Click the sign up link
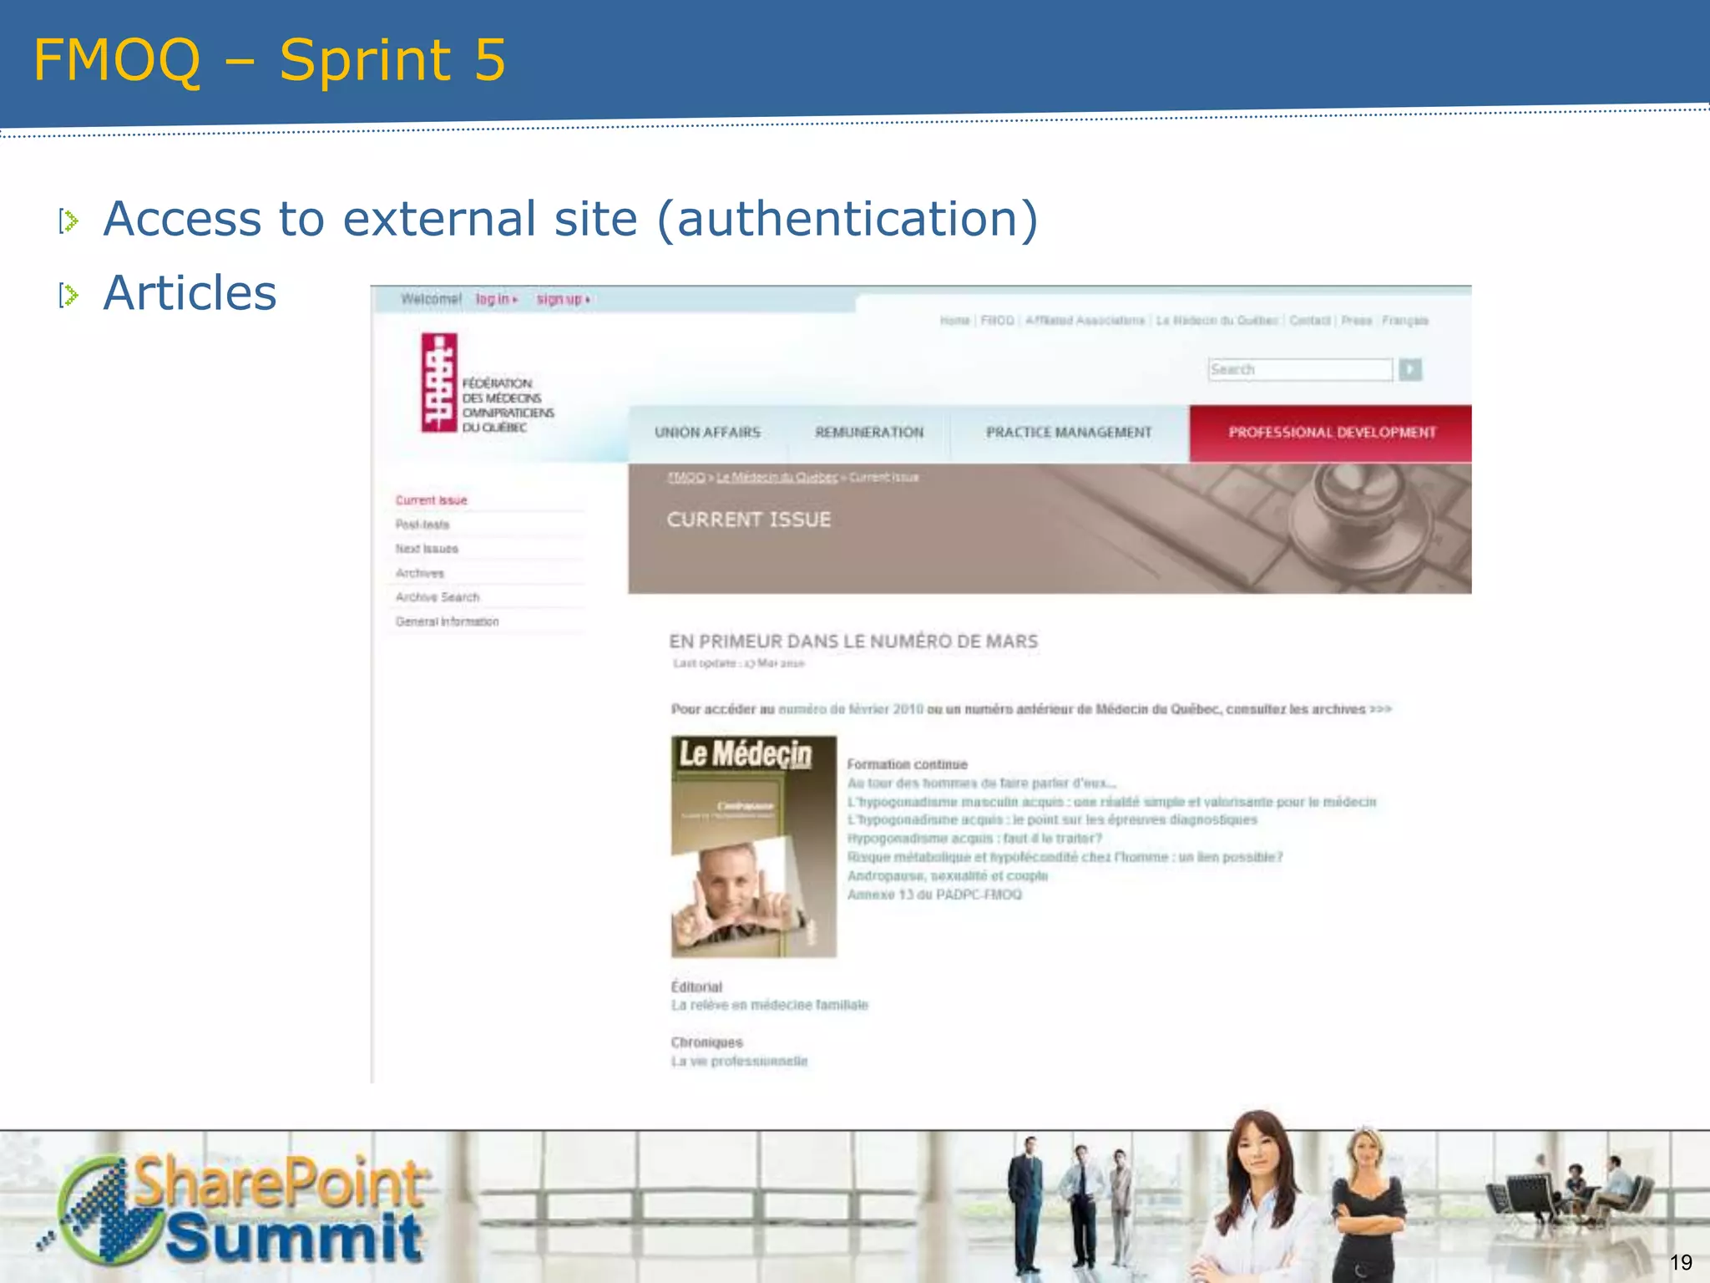1710x1283 pixels. tap(563, 299)
